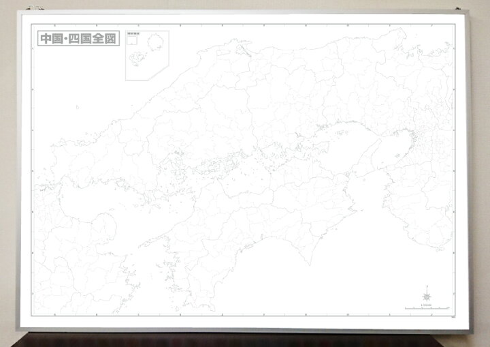Viewport: 490px width, 347px height.
Task: Select the inset island map box
Action: [147, 55]
